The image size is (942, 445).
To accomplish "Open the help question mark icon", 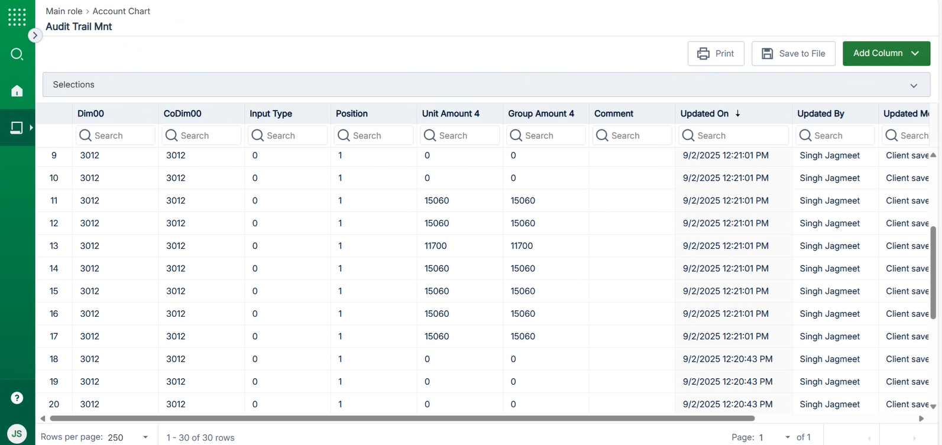I will coord(17,398).
